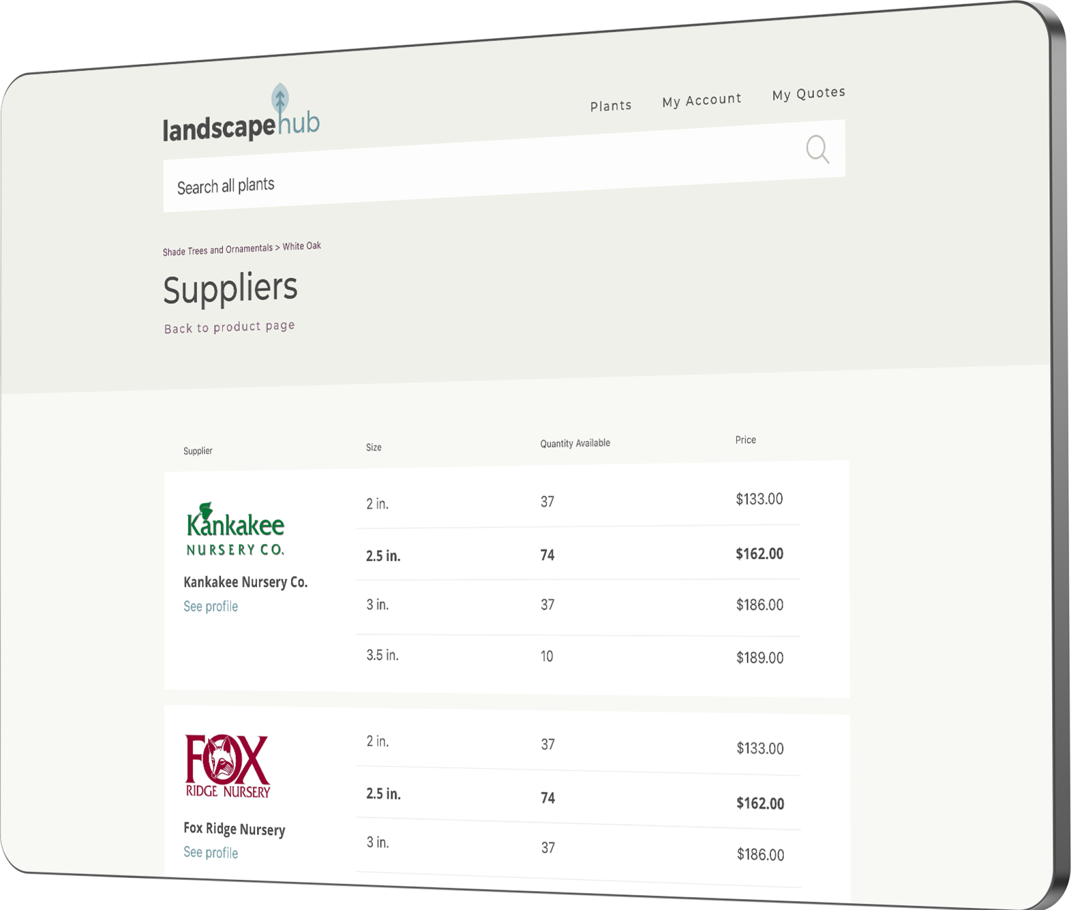Go to My Quotes
Screen dimensions: 1071x910
coord(808,93)
